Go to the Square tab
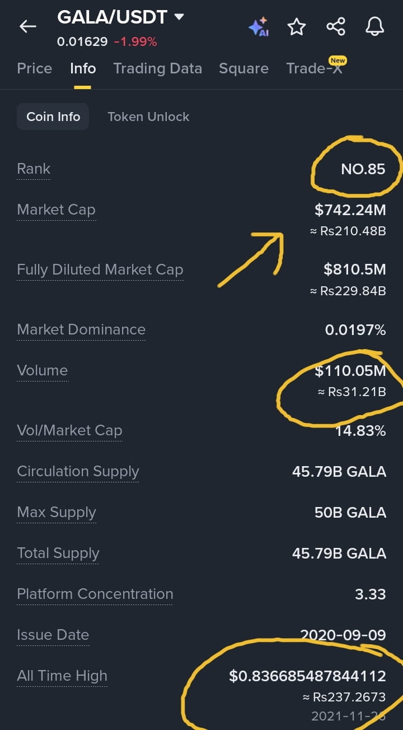Image resolution: width=403 pixels, height=730 pixels. 243,68
